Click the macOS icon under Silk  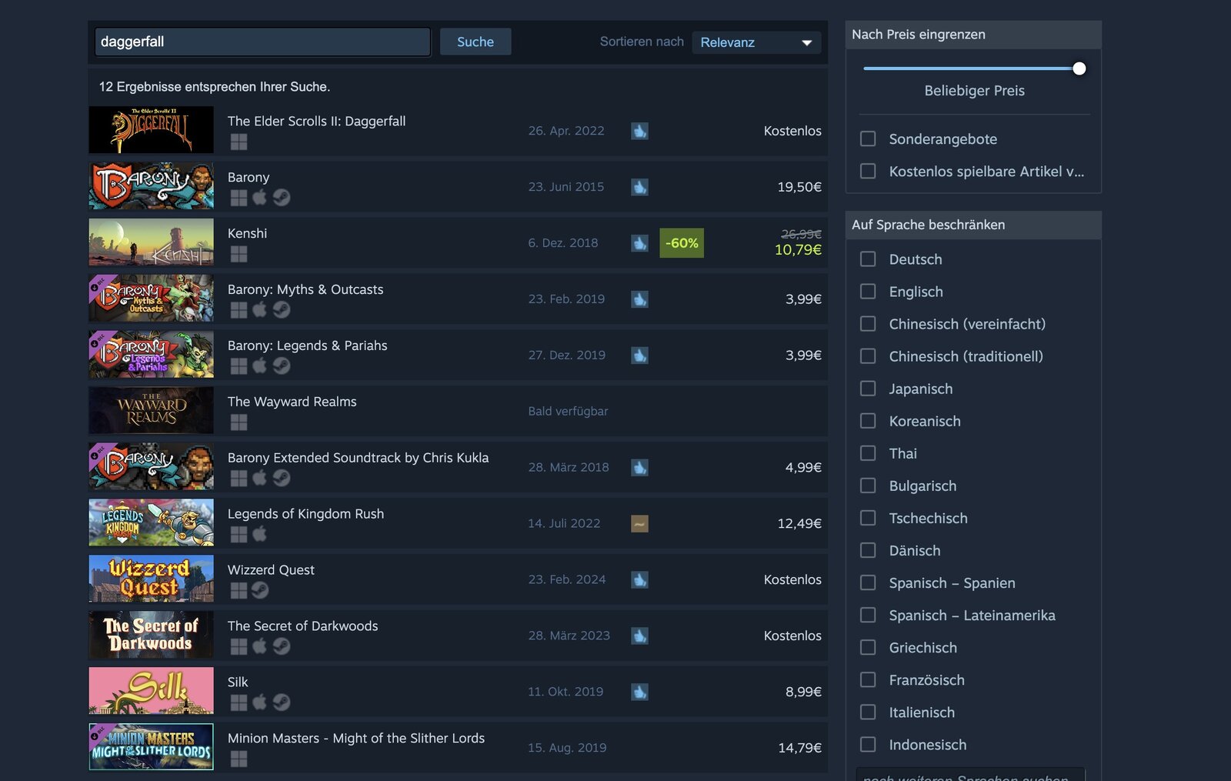(x=260, y=703)
